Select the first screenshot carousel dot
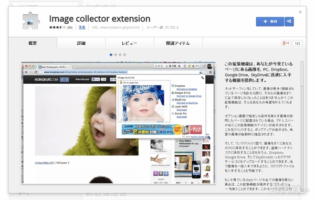The width and height of the screenshot is (315, 200). [x=111, y=55]
